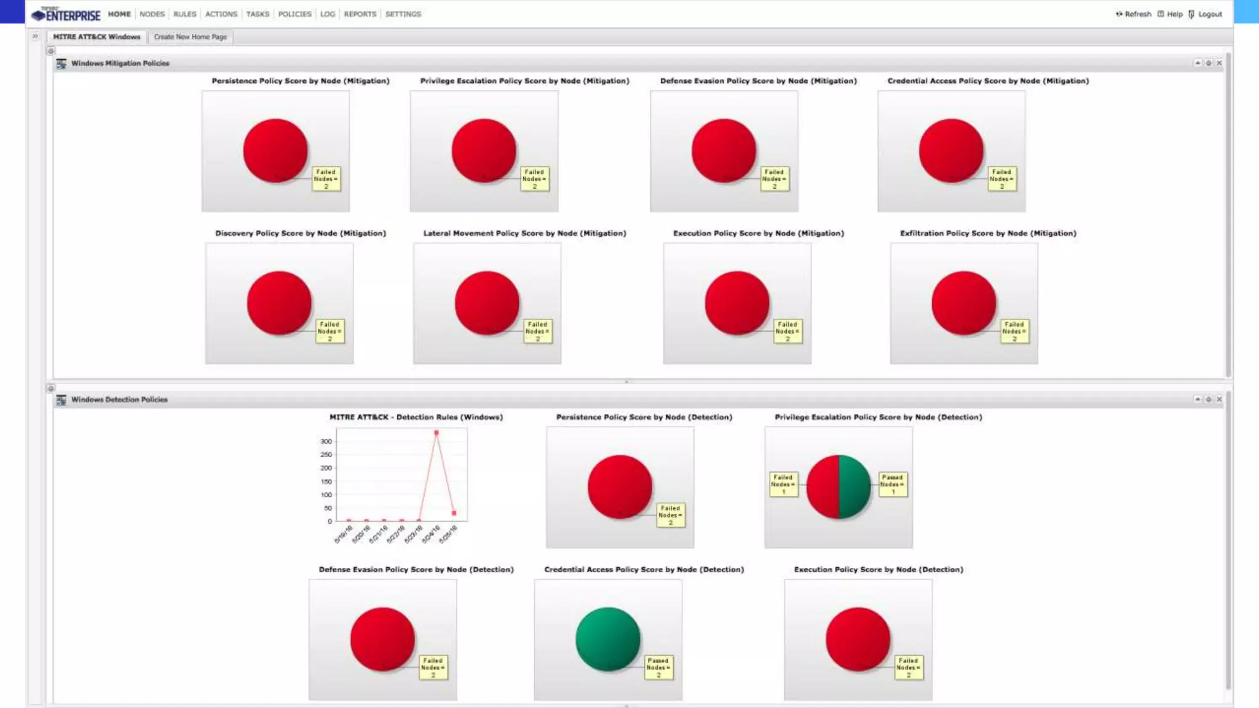
Task: Click the Persistence Mitigation red pie chart
Action: [275, 151]
